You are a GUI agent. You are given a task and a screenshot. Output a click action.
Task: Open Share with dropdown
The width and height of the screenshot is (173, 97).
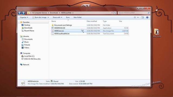coord(57,17)
